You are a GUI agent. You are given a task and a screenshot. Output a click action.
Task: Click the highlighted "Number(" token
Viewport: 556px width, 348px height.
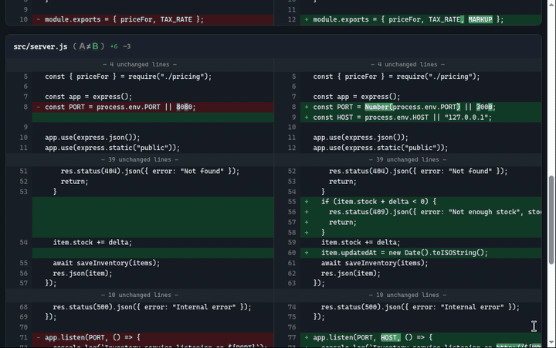click(378, 107)
